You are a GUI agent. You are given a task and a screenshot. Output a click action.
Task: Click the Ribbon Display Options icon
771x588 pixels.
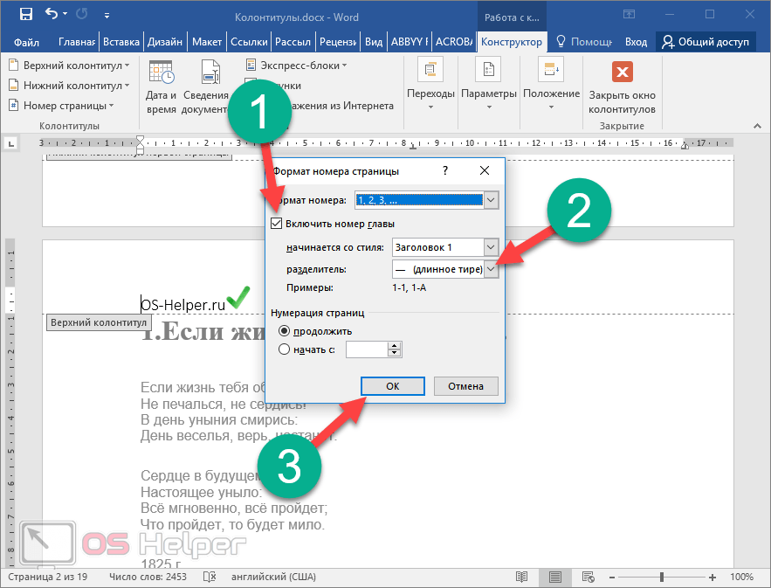pos(629,14)
